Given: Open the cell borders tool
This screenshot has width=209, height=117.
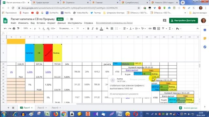Looking at the screenshot, I should [112, 29].
